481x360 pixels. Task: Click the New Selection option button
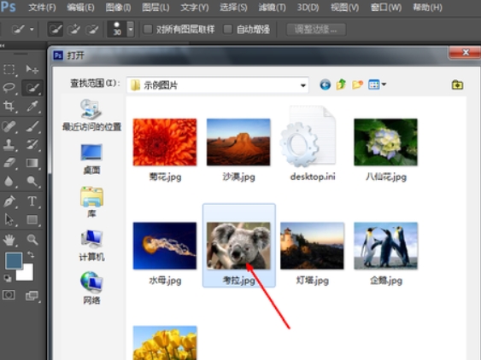point(56,29)
